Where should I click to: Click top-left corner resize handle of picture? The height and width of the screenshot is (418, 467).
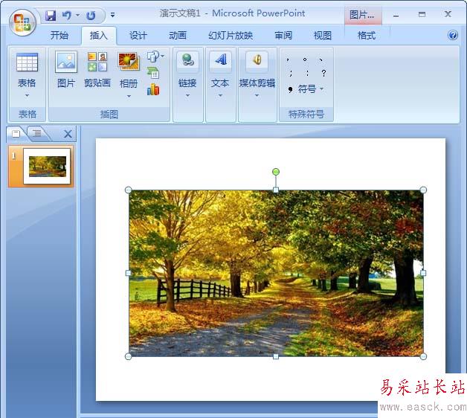pyautogui.click(x=128, y=190)
